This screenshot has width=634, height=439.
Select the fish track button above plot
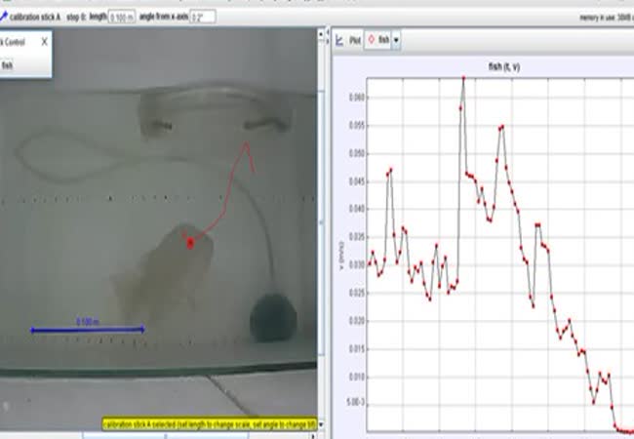[x=378, y=40]
